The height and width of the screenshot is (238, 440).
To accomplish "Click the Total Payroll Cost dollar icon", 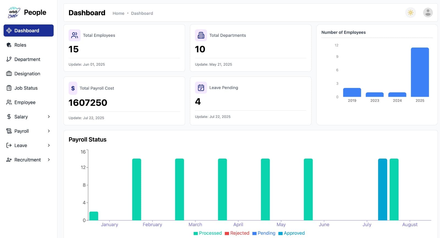I will click(x=73, y=88).
